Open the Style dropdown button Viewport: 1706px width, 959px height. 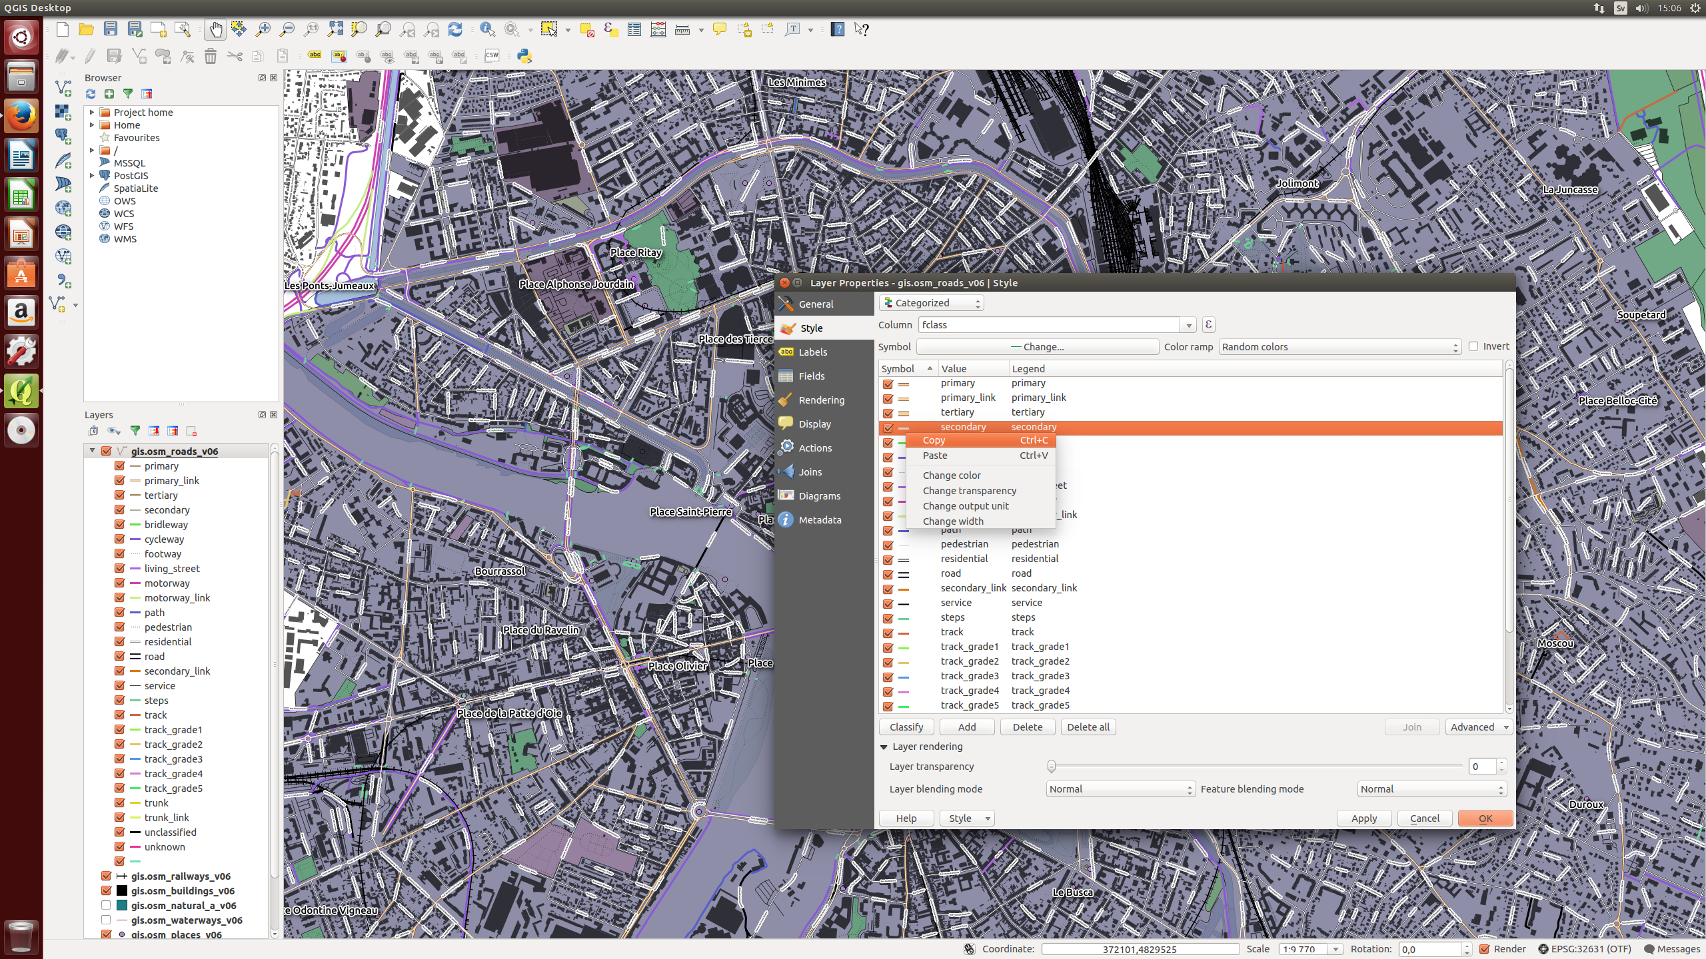click(967, 818)
